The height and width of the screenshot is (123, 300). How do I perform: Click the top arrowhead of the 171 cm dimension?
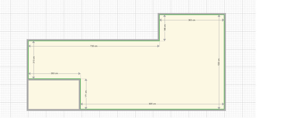(86, 80)
